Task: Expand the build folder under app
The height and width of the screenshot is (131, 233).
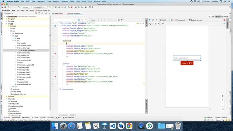Action: tap(9, 26)
